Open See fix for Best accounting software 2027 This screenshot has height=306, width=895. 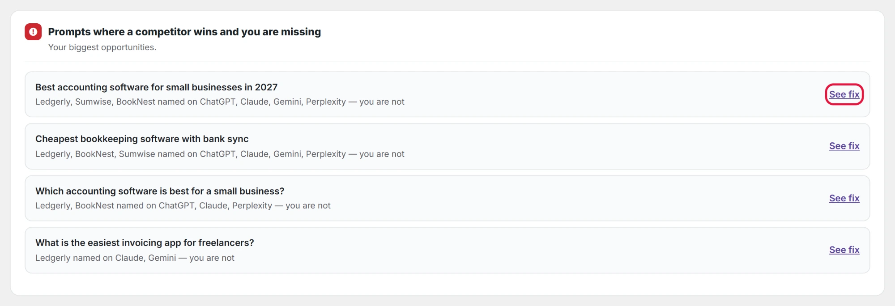tap(844, 94)
